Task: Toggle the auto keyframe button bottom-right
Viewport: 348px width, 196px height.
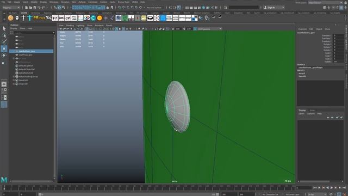Action: coord(339,194)
